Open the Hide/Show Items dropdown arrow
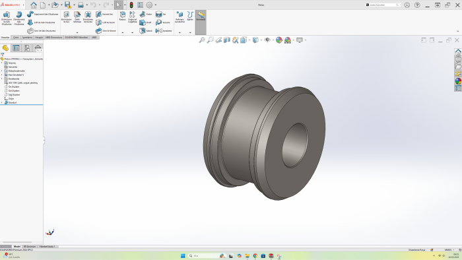The height and width of the screenshot is (260, 462). click(x=273, y=40)
